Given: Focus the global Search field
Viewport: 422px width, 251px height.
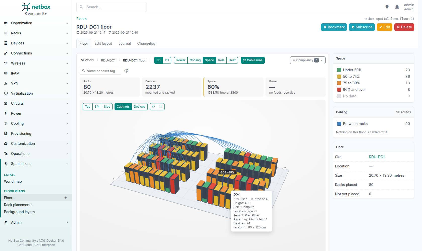Looking at the screenshot, I should point(111,7).
